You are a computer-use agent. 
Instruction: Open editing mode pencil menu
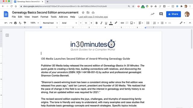pos(182,23)
